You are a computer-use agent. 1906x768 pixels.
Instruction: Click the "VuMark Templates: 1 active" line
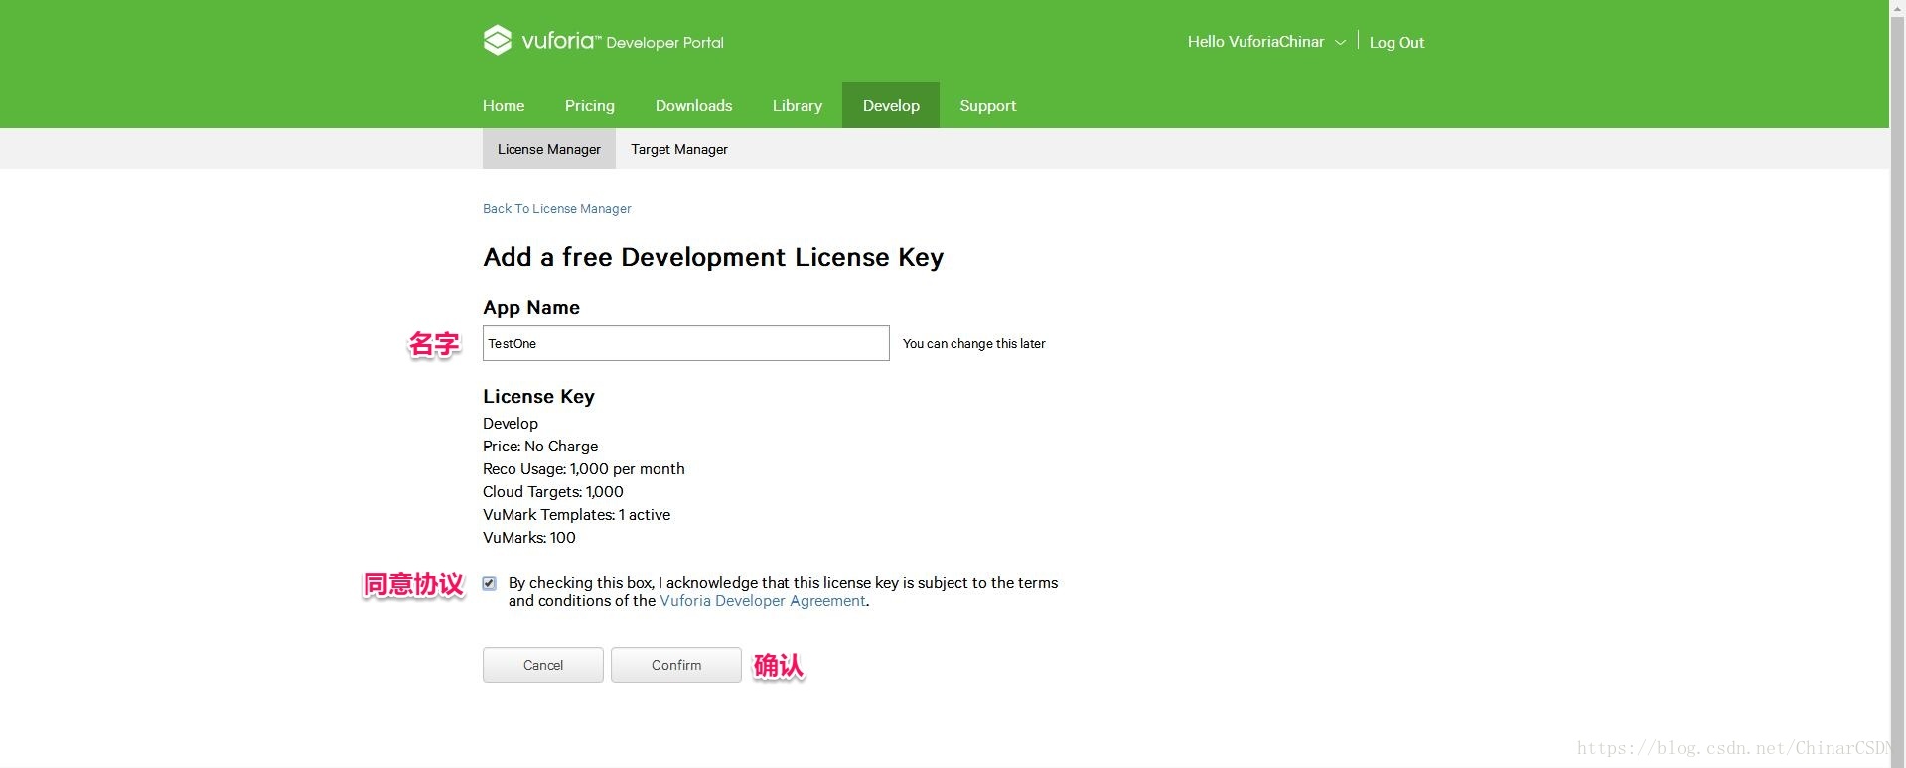tap(577, 515)
